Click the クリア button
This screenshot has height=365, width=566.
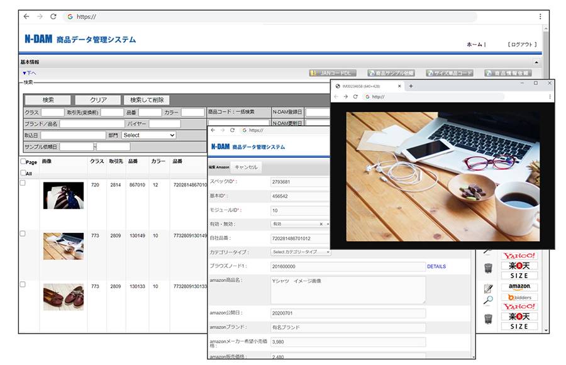tap(98, 100)
